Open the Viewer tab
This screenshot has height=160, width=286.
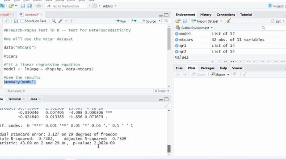(x=237, y=68)
